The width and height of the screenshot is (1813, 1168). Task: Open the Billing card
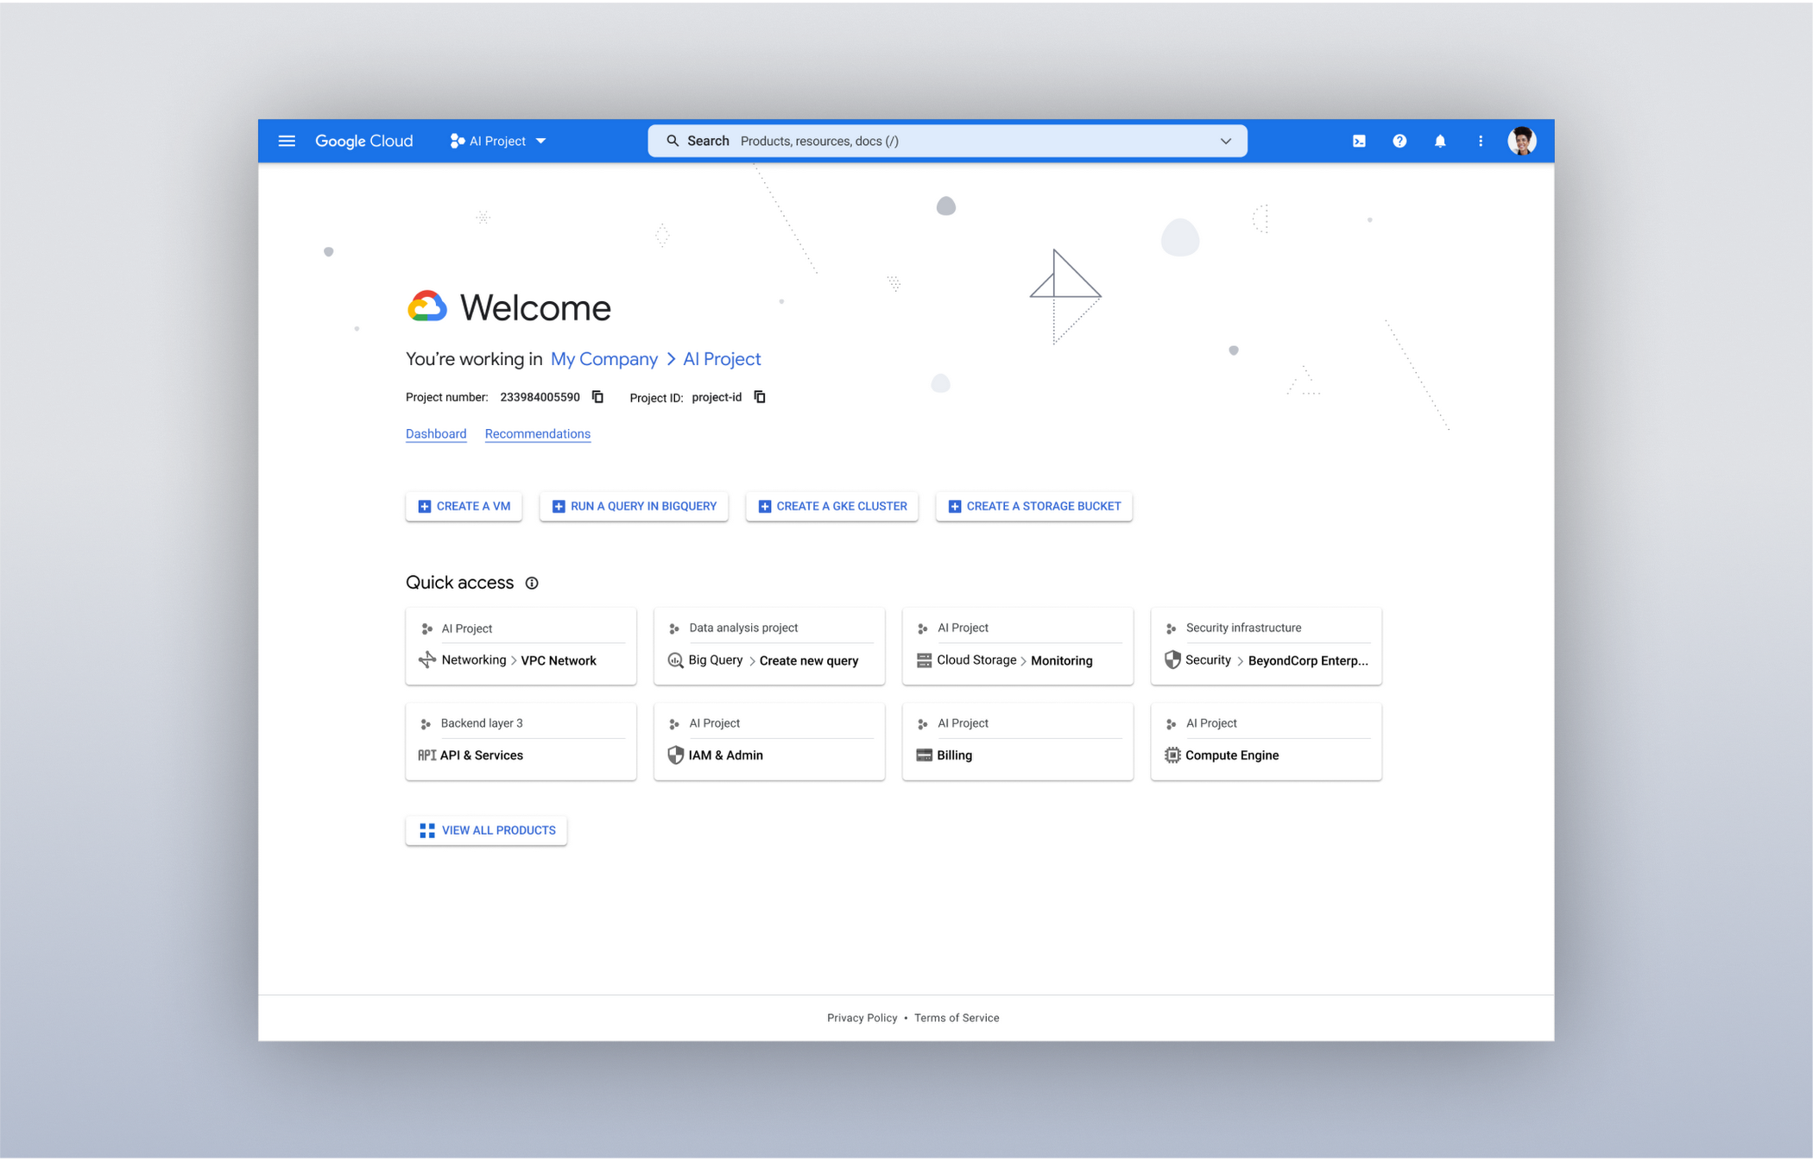(1018, 742)
